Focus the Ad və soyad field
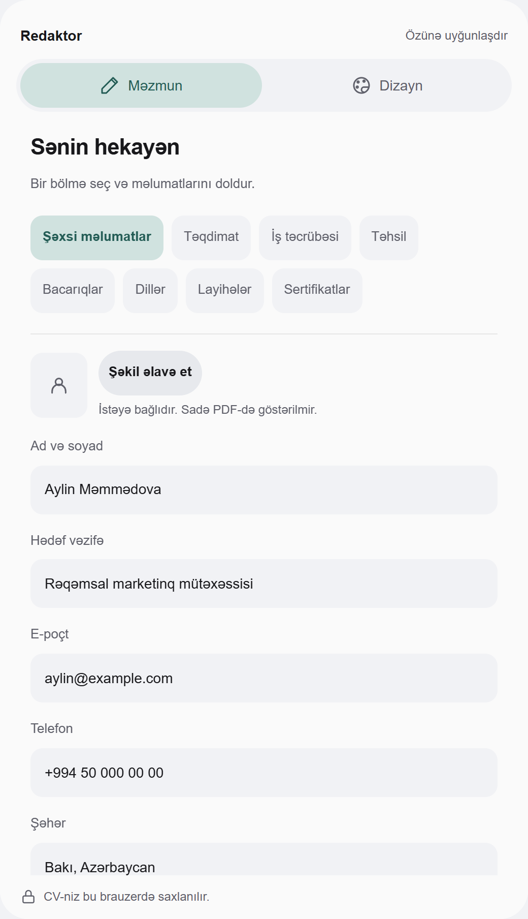528x919 pixels. pyautogui.click(x=264, y=490)
